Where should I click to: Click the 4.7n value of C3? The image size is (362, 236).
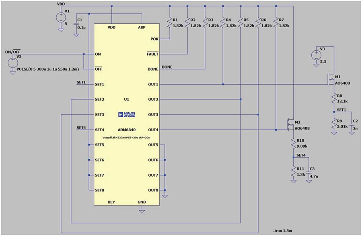pos(314,176)
